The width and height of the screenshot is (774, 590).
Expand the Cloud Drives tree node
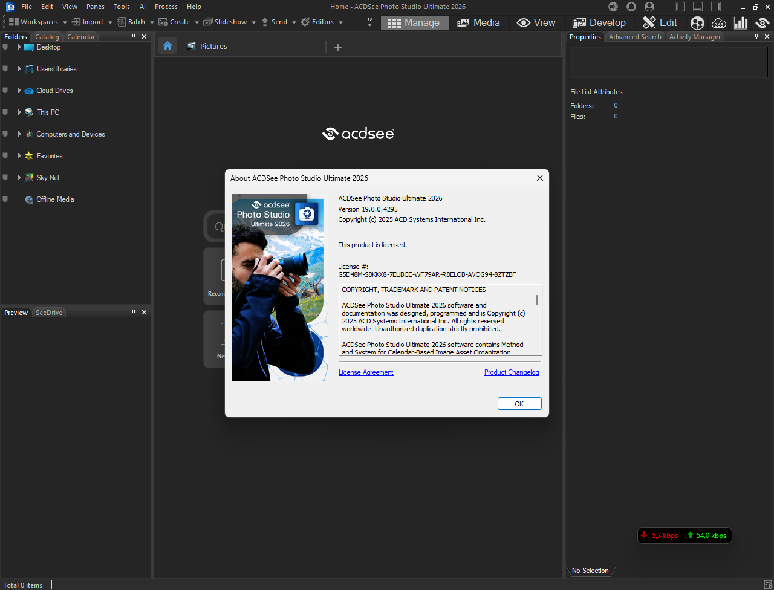(19, 91)
